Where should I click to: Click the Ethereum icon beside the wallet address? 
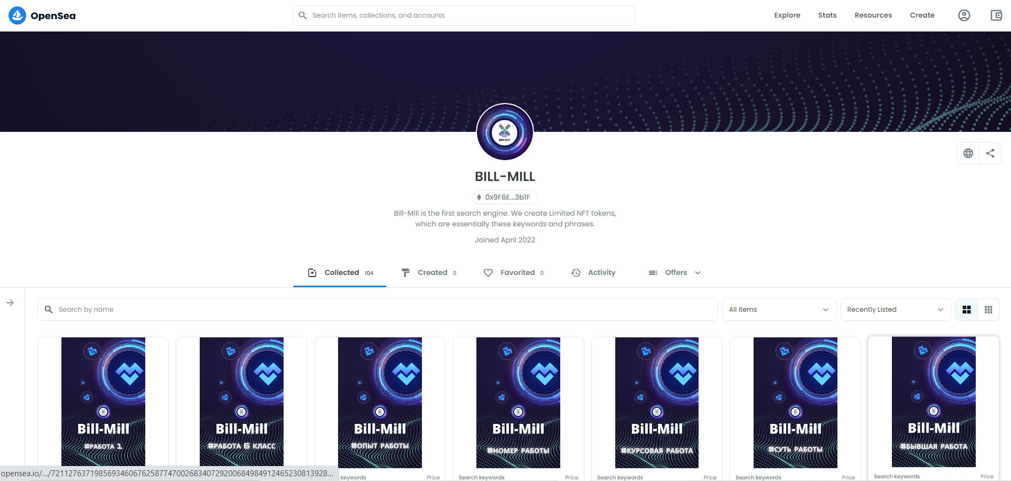click(479, 198)
